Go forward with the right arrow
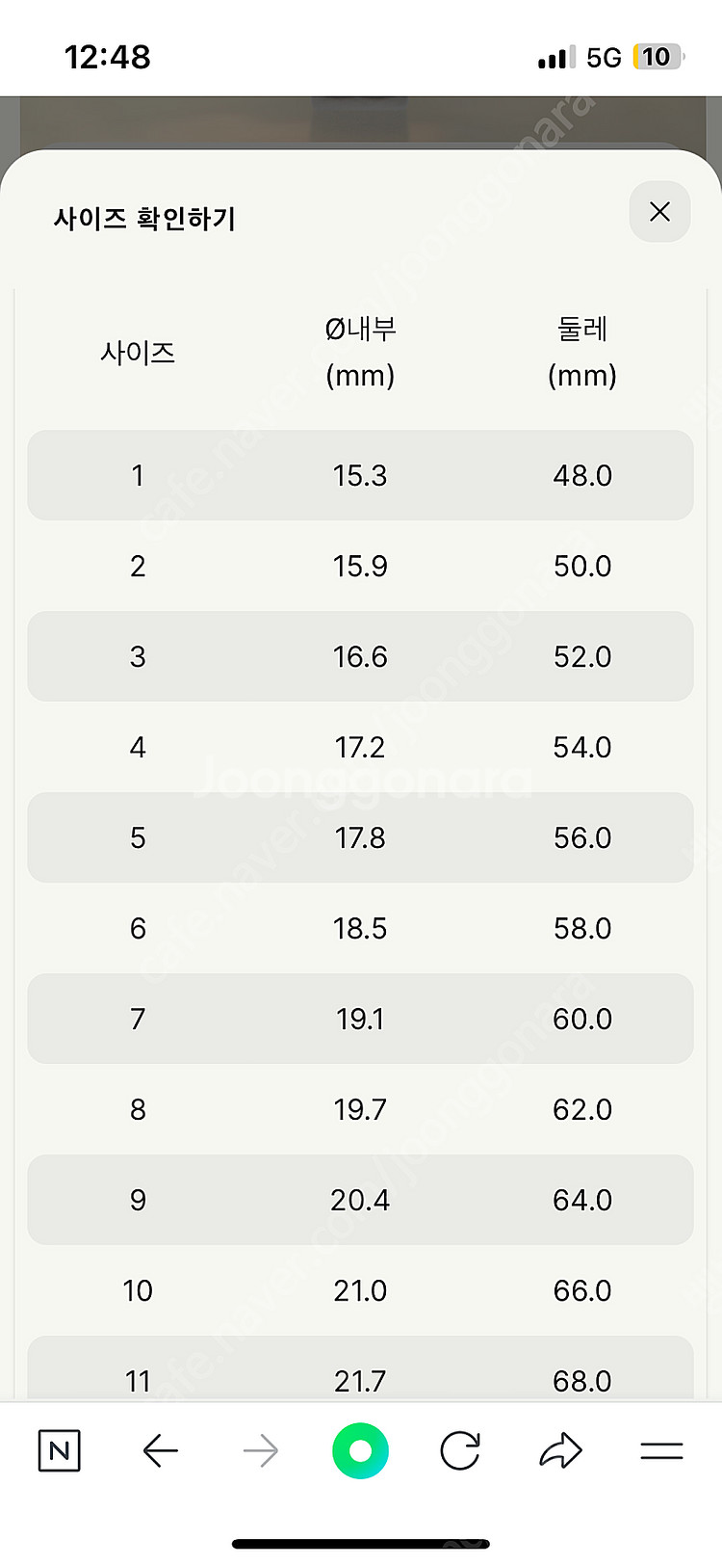This screenshot has height=1565, width=722. [260, 1450]
